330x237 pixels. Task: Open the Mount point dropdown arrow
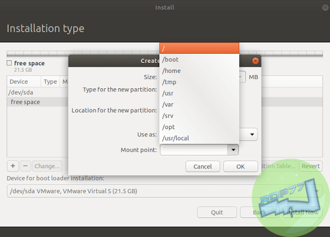tap(233, 150)
